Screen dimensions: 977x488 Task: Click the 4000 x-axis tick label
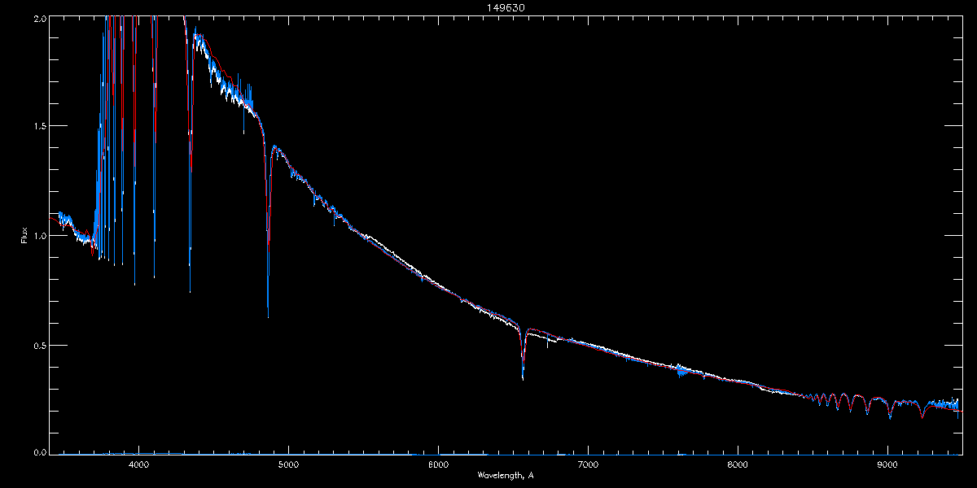(138, 464)
